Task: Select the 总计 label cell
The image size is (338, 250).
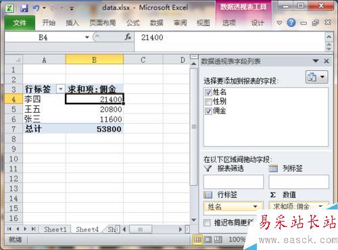Action: (44, 129)
